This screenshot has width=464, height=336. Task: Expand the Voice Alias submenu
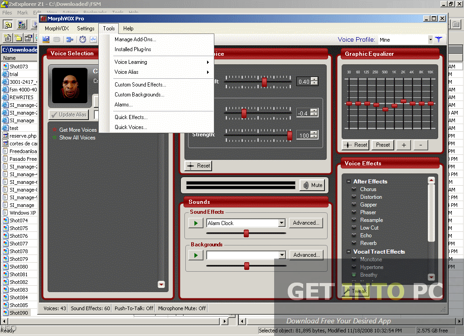(x=161, y=72)
